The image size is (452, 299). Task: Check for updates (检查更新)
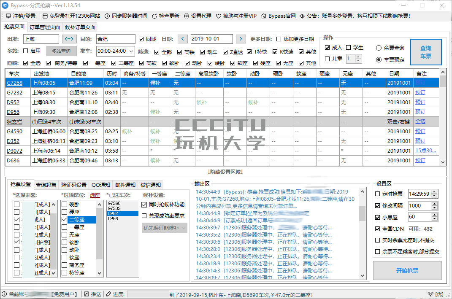point(154,16)
